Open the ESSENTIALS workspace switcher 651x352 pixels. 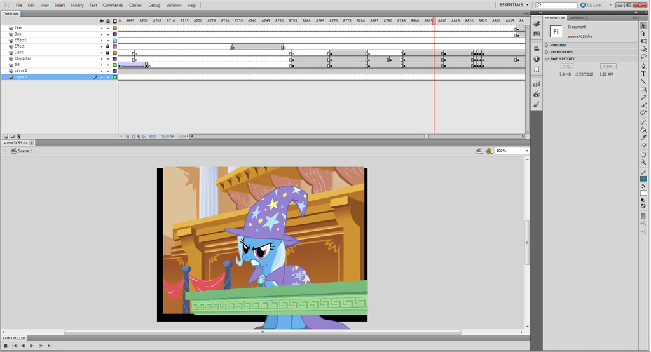pyautogui.click(x=514, y=5)
